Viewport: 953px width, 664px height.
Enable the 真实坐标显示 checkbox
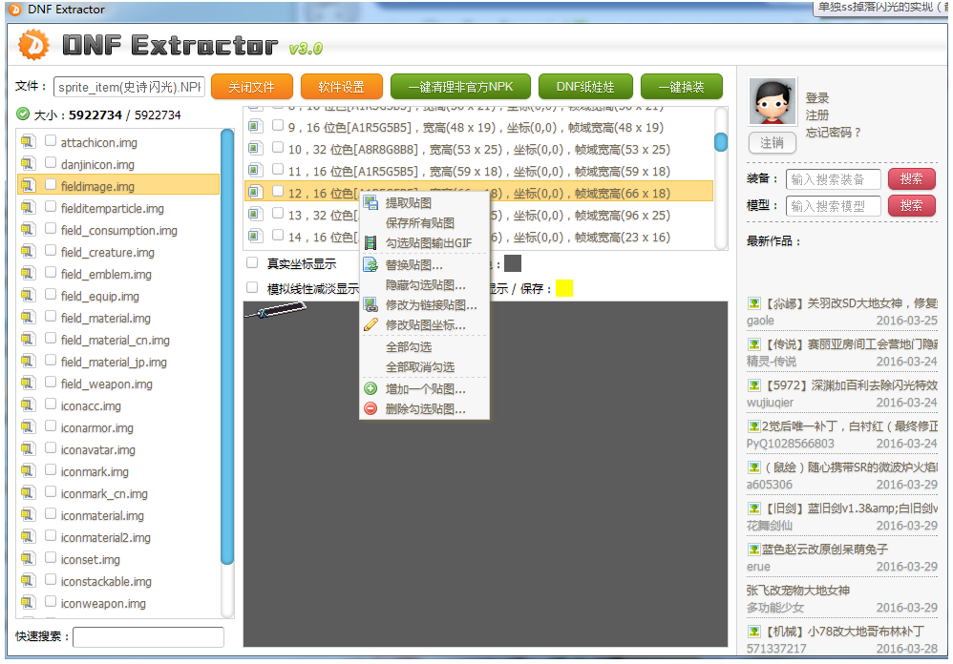pos(252,263)
